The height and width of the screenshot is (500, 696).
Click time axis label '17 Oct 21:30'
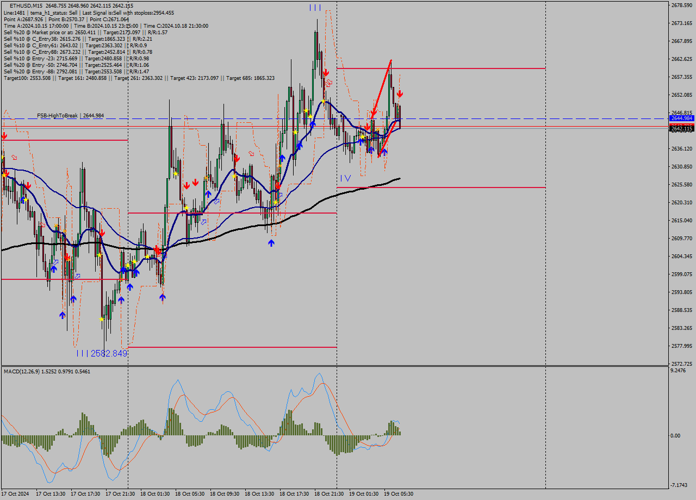(x=120, y=494)
